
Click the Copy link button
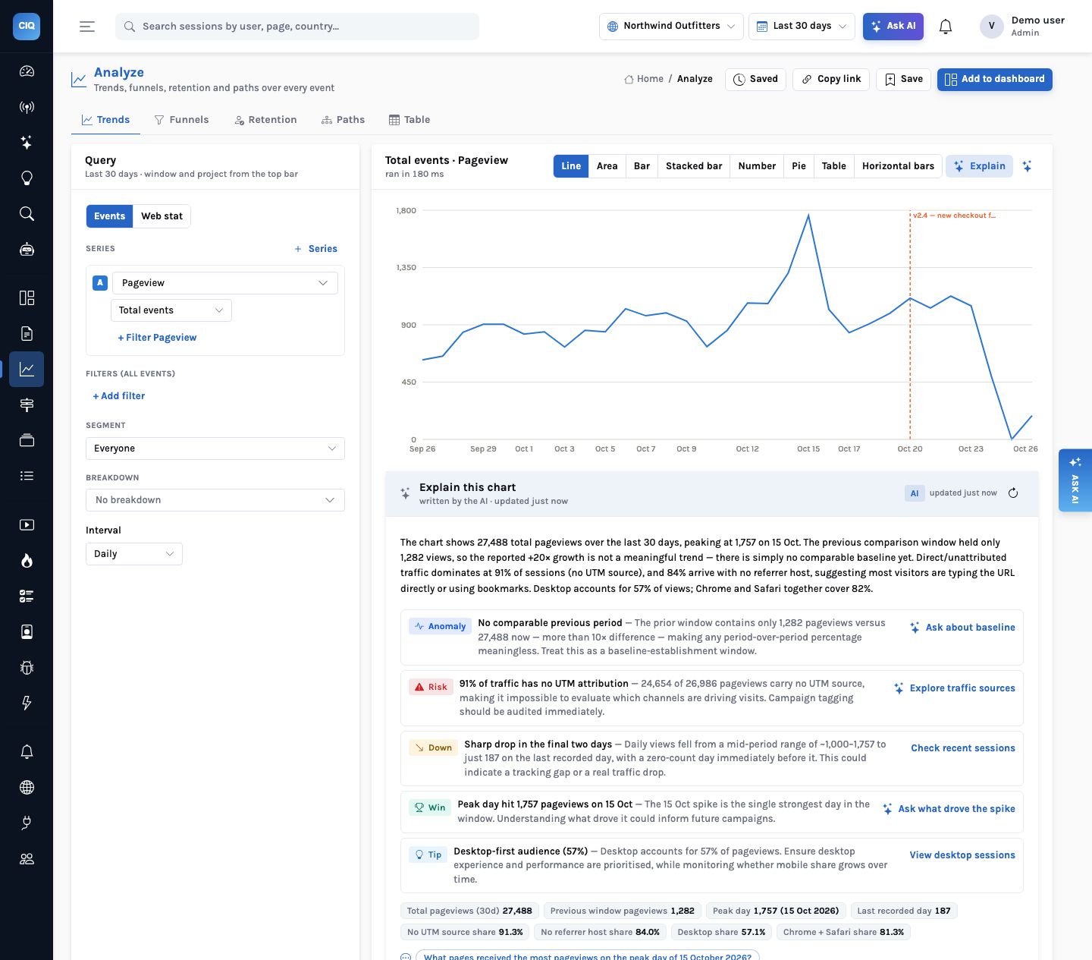coord(830,80)
